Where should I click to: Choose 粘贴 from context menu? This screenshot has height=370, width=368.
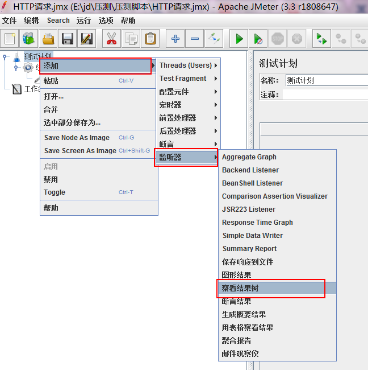(x=99, y=81)
